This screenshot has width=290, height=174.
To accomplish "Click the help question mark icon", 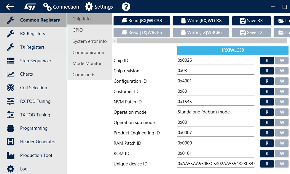I will pyautogui.click(x=126, y=6).
